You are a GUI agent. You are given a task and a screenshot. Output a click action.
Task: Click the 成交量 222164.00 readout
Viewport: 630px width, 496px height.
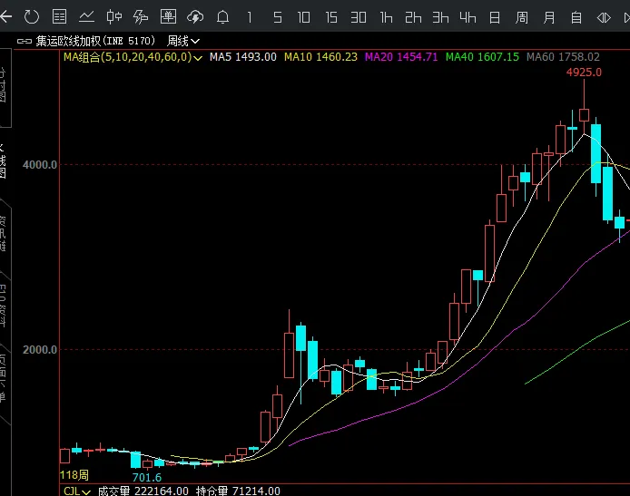pos(143,491)
